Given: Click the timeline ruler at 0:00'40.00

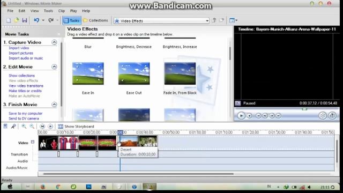Looking at the screenshot, I should coord(144,132).
